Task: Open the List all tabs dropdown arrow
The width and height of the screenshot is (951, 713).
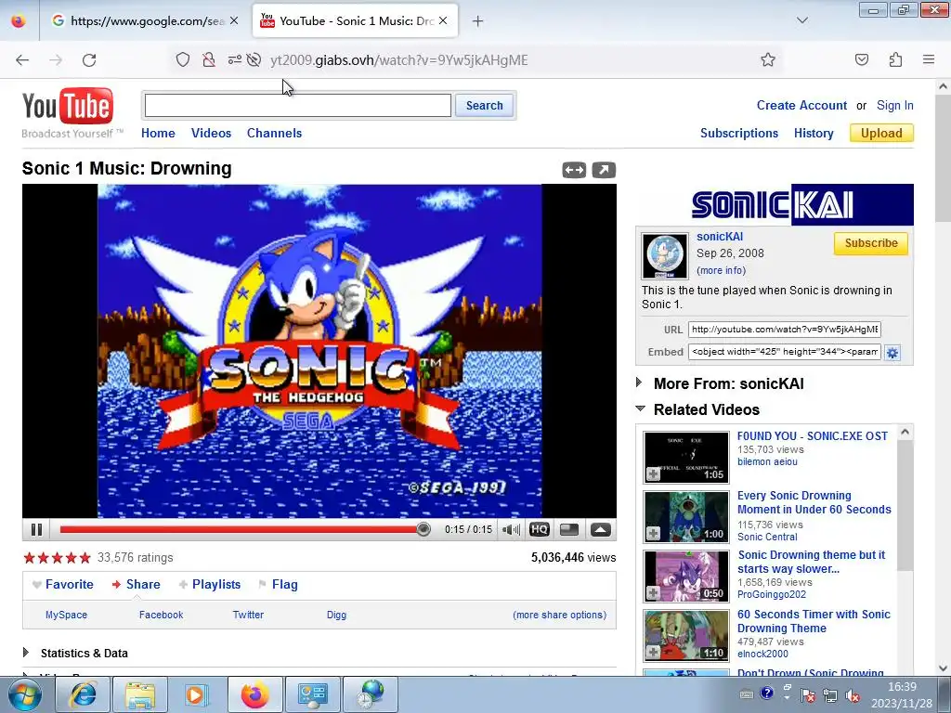Action: coord(801,20)
